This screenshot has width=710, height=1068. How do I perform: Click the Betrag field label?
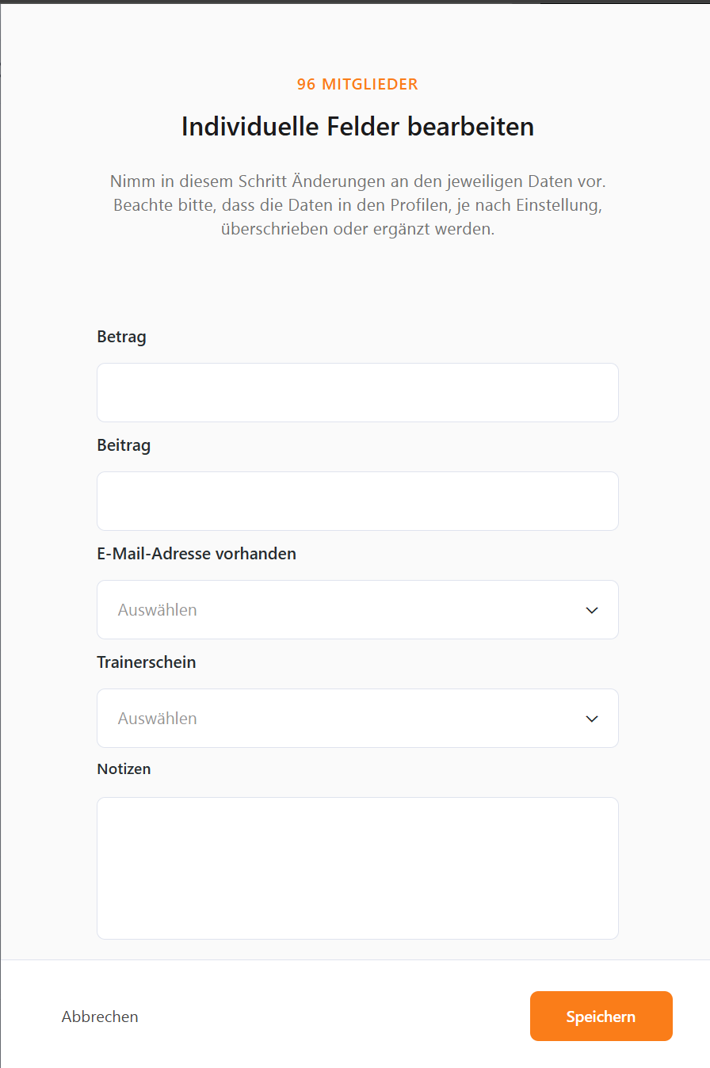(121, 337)
